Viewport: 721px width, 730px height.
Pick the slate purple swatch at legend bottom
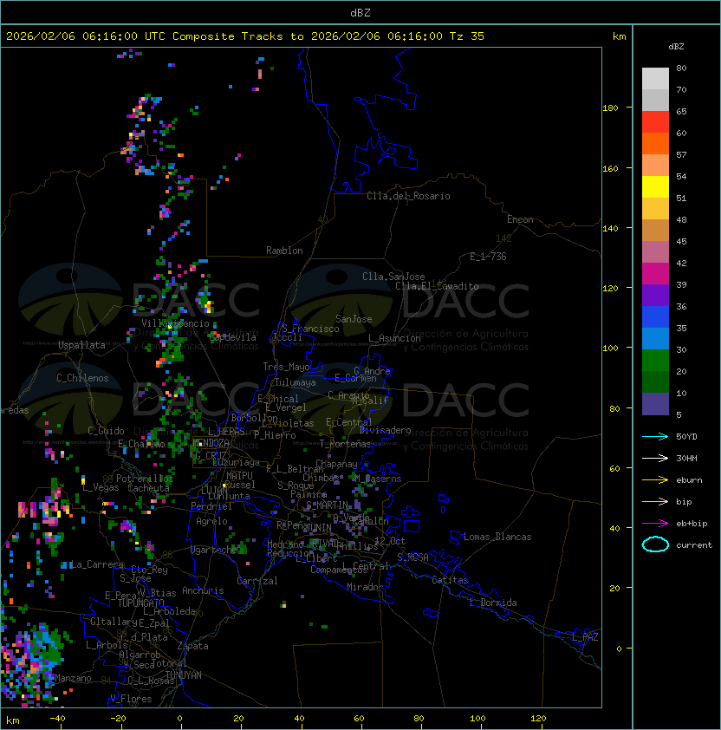click(x=655, y=404)
